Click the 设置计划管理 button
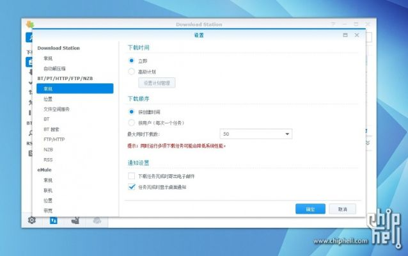408x256 pixels. (x=157, y=83)
